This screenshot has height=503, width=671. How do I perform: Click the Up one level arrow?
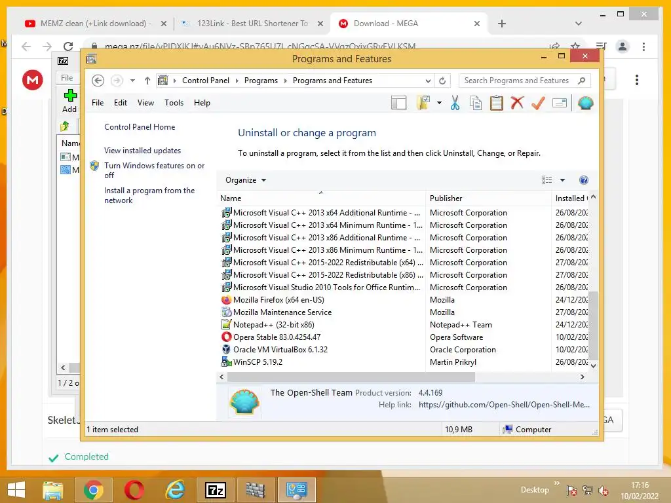[147, 81]
